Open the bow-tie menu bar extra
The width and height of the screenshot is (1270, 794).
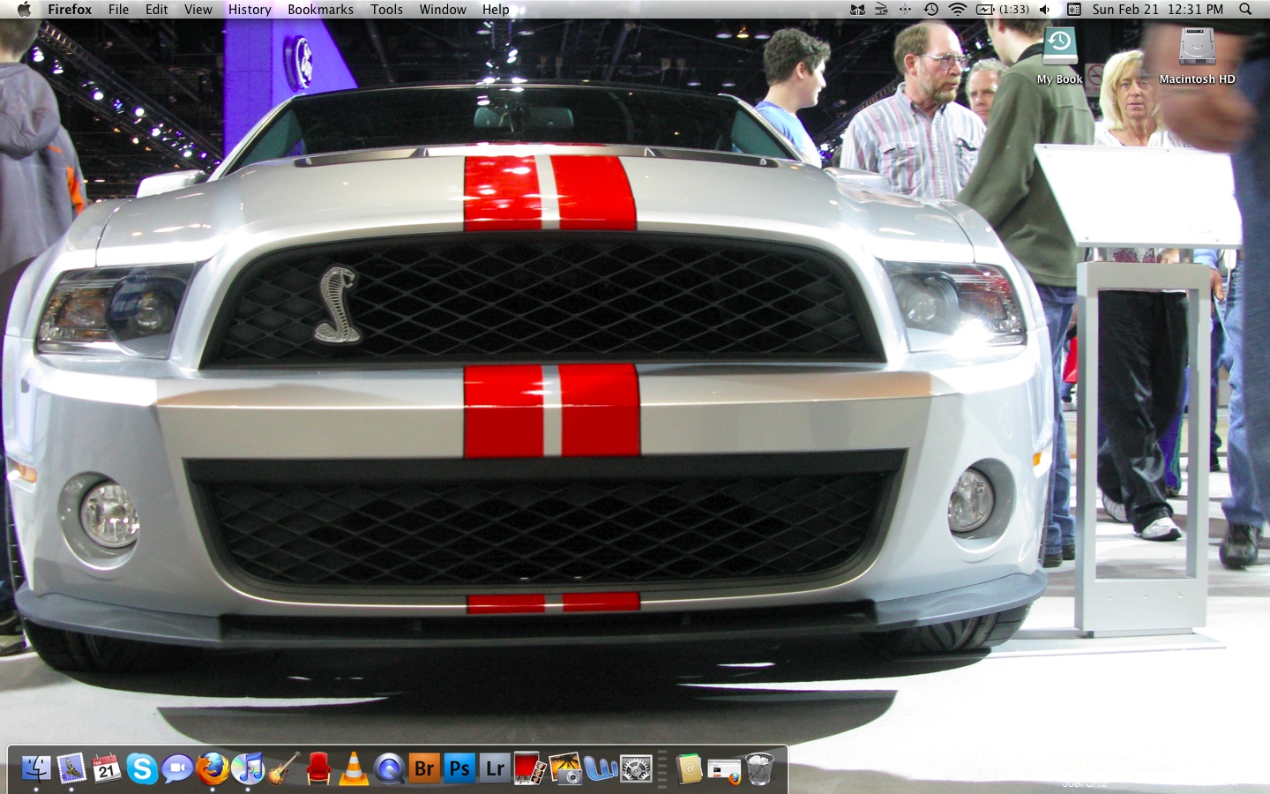(857, 10)
